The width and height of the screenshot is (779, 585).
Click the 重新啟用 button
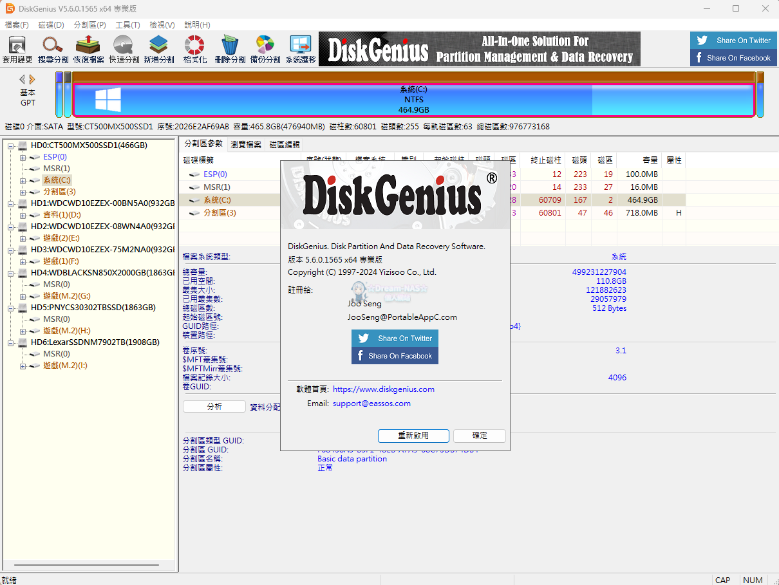(x=413, y=436)
